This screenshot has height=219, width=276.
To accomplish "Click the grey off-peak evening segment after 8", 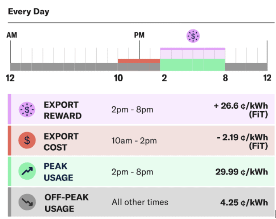I will tap(246, 67).
